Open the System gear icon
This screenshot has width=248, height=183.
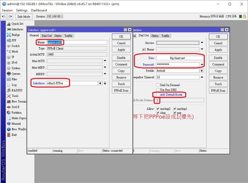click(x=9, y=68)
